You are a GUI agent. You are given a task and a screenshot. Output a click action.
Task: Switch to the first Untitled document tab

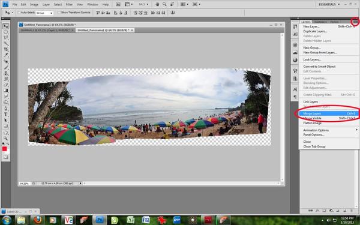[x=47, y=30]
